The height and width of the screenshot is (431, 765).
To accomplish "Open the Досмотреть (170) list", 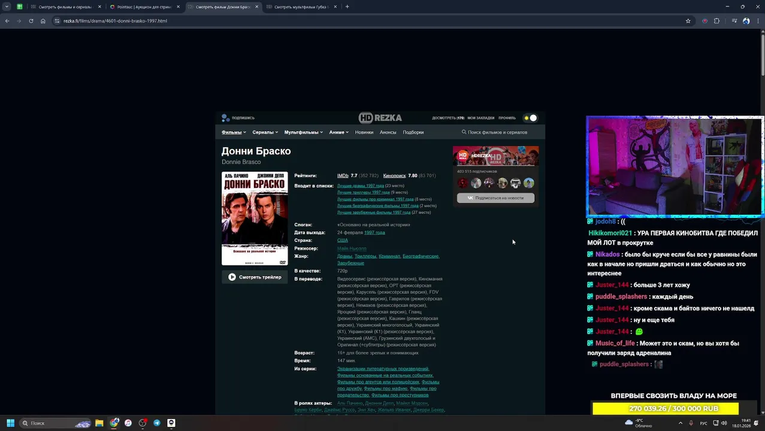I will tap(448, 118).
